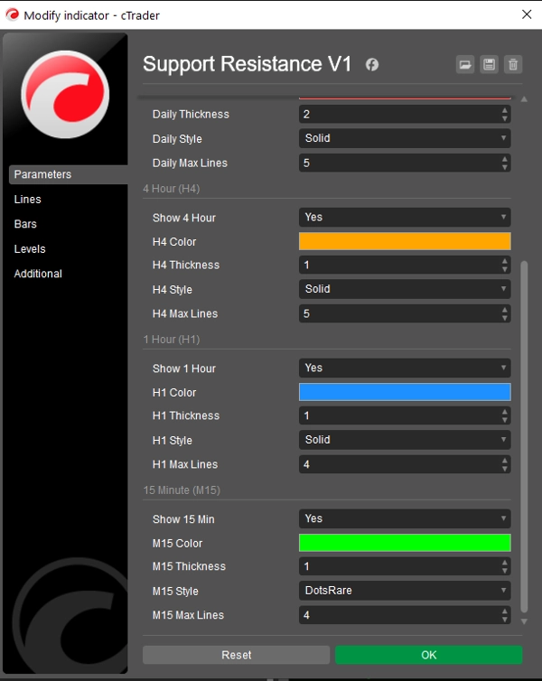Click the scrollbar up arrow
The height and width of the screenshot is (681, 542).
[x=524, y=99]
